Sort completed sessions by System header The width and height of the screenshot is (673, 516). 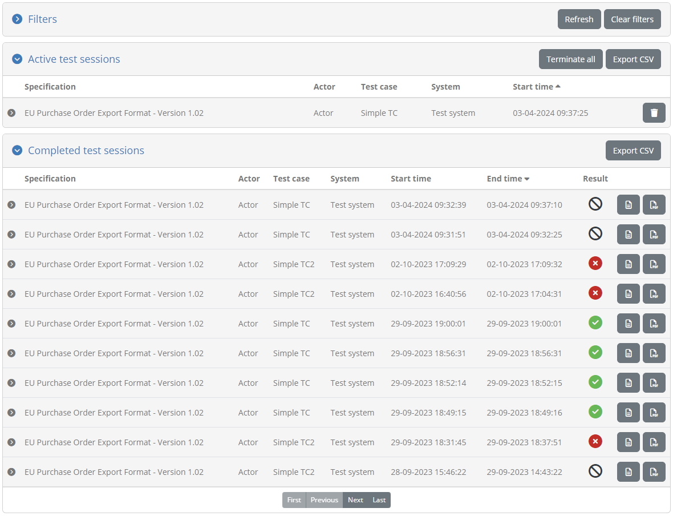click(344, 179)
